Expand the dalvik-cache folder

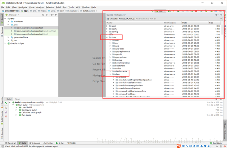[x=110, y=71]
